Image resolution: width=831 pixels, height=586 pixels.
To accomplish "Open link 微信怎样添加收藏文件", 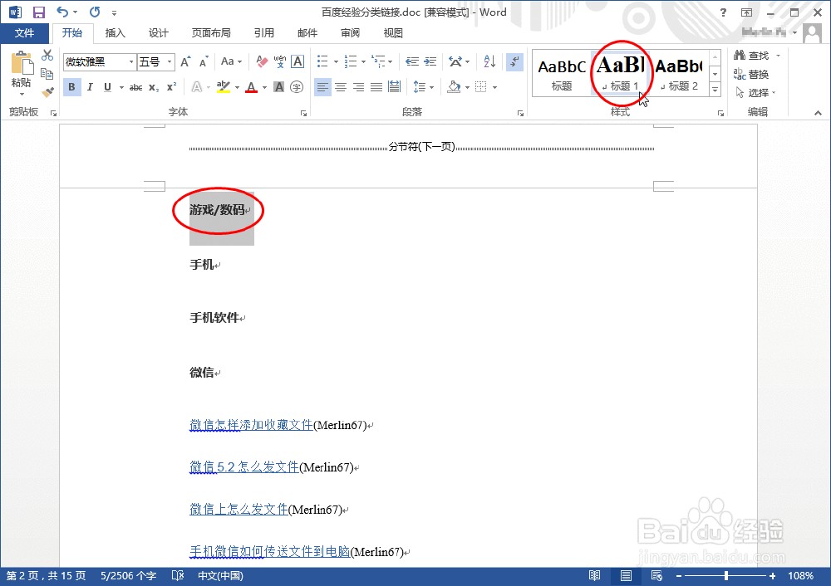I will coord(251,424).
